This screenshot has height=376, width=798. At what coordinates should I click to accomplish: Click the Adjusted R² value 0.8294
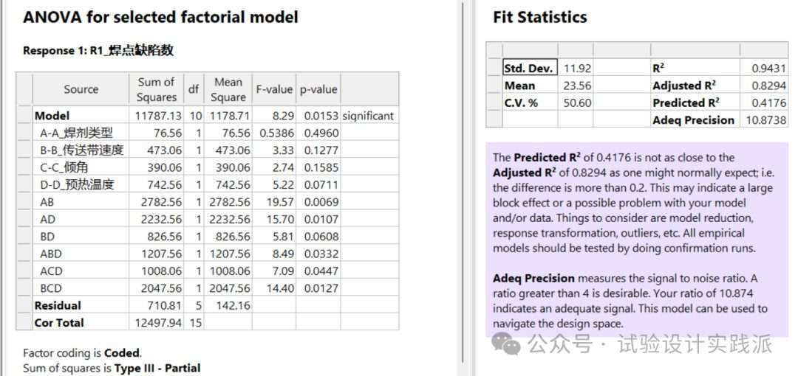pyautogui.click(x=768, y=86)
